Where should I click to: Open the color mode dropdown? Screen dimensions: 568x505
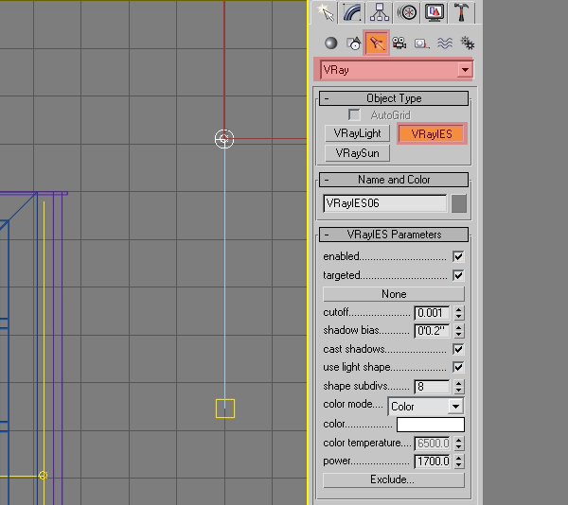click(426, 407)
